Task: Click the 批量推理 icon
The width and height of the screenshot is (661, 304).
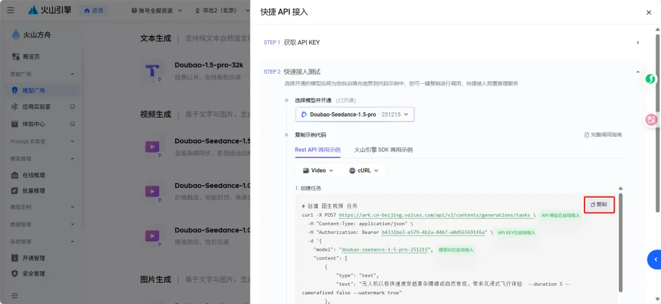Action: 15,190
